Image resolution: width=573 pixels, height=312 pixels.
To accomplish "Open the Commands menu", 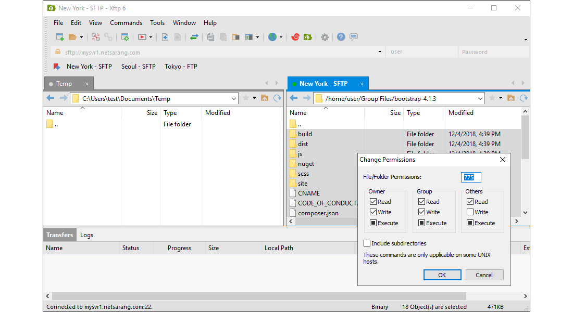I will point(126,22).
